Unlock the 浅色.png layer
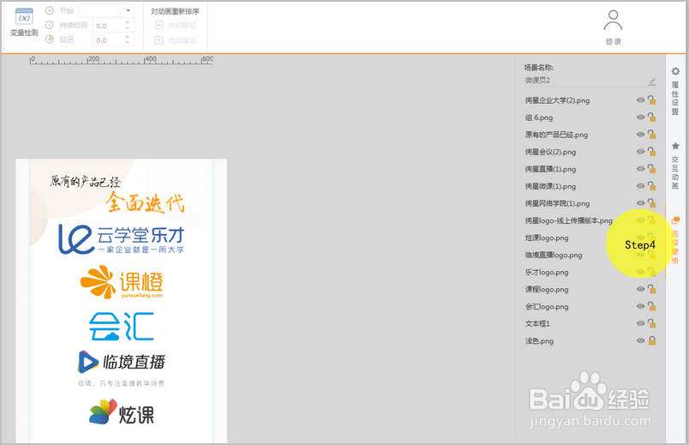 pyautogui.click(x=652, y=340)
